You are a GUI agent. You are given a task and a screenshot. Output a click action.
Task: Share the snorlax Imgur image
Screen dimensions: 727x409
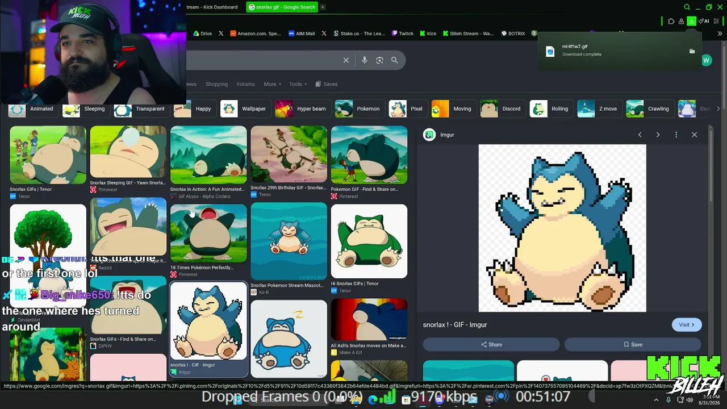click(x=491, y=344)
